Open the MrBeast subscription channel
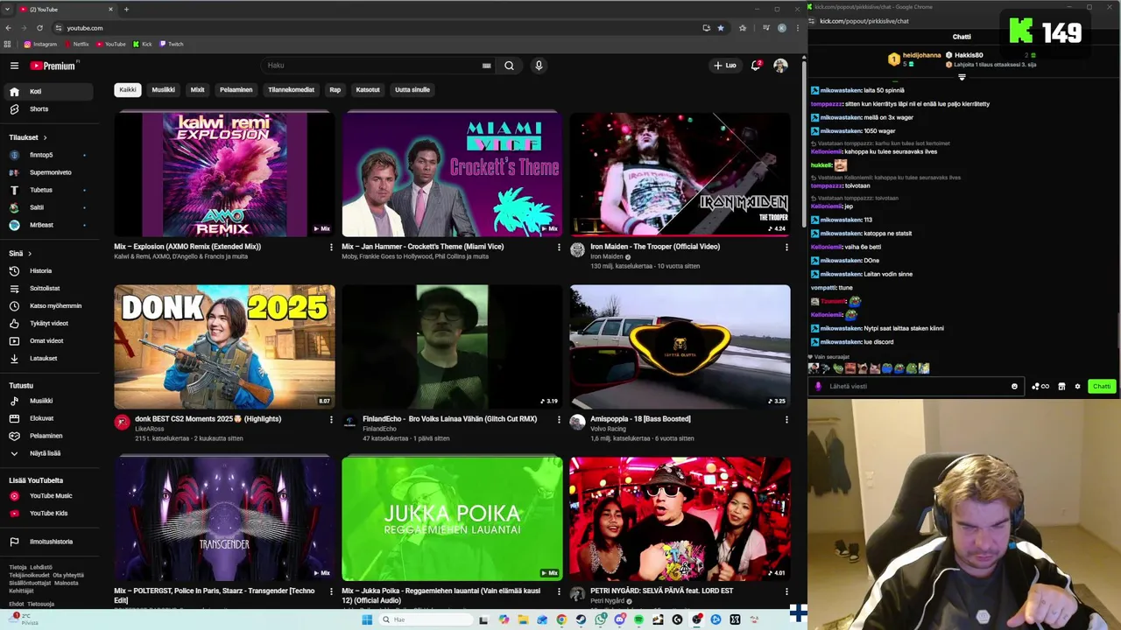 [x=49, y=225]
